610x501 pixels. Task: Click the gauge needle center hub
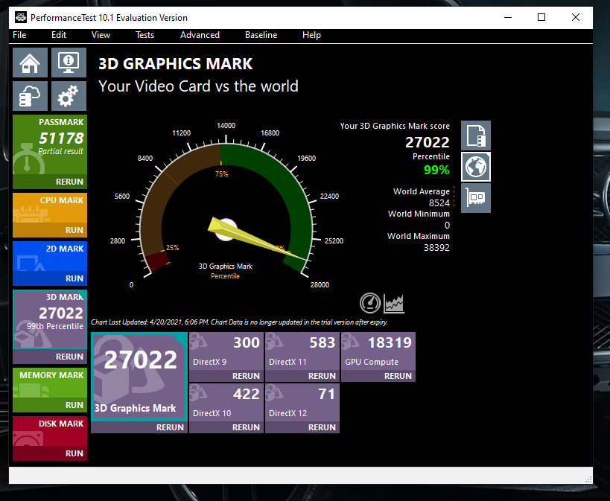[x=226, y=229]
